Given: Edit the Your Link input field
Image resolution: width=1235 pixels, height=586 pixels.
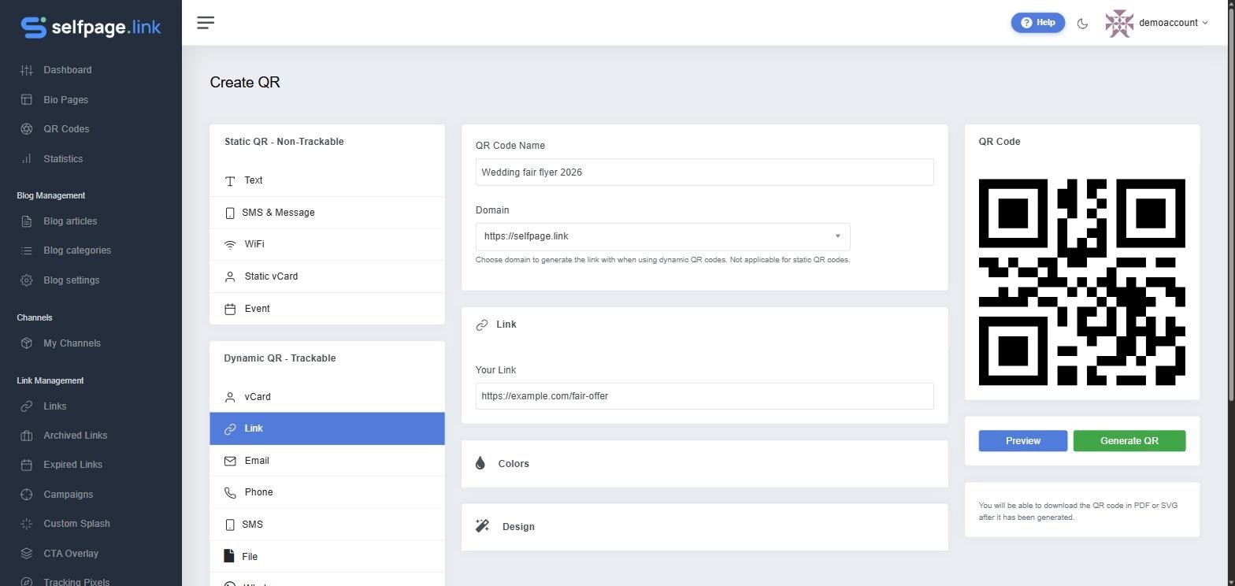Looking at the screenshot, I should [704, 396].
